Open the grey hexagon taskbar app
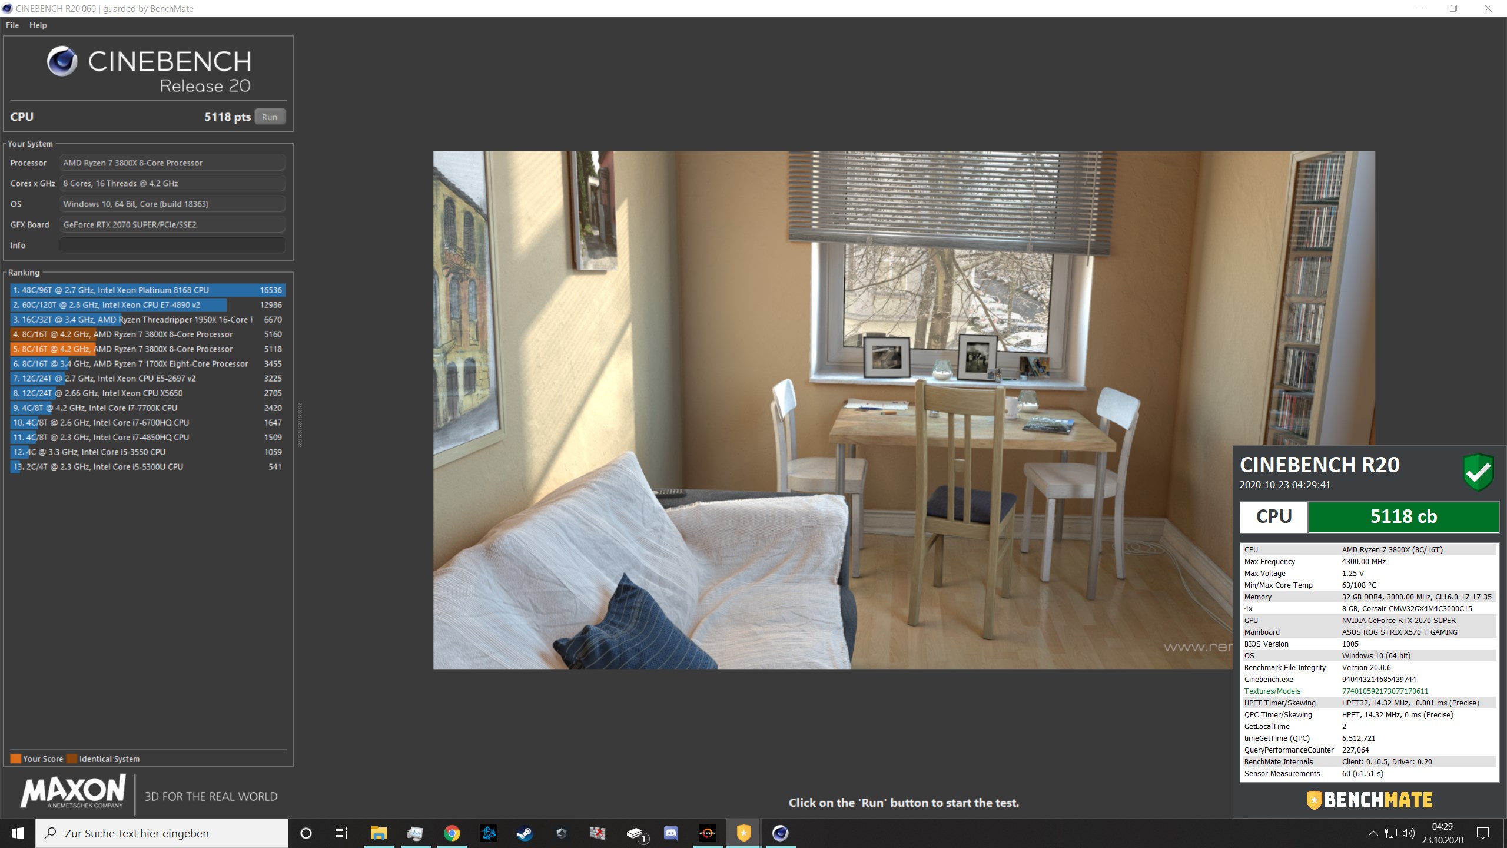This screenshot has height=848, width=1507. [x=561, y=833]
